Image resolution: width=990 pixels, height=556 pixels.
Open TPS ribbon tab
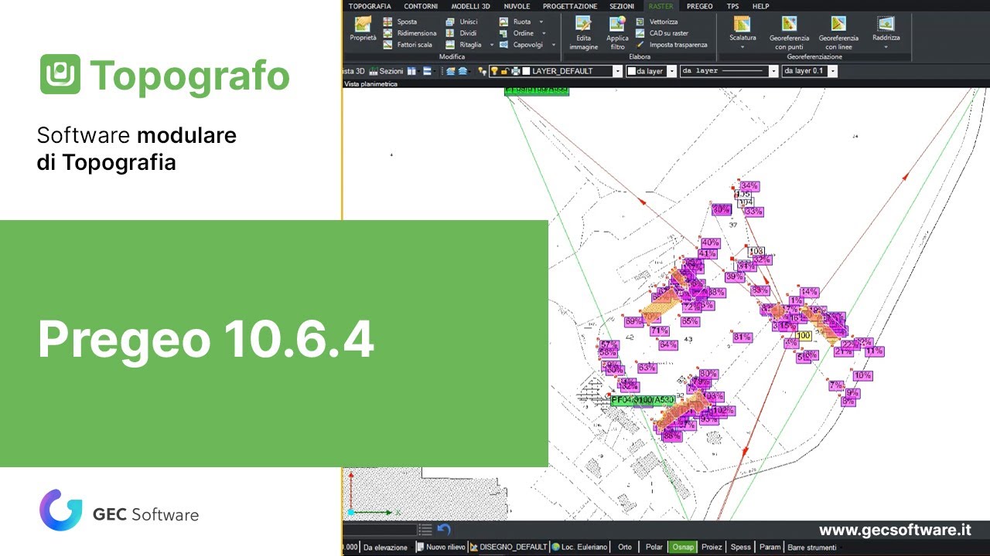coord(732,6)
